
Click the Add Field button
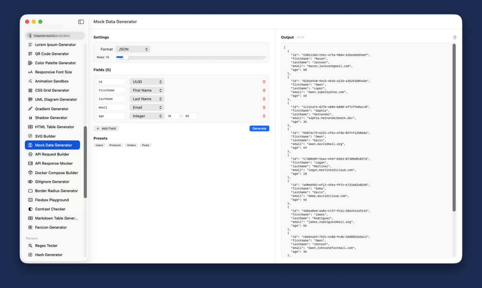(x=106, y=128)
